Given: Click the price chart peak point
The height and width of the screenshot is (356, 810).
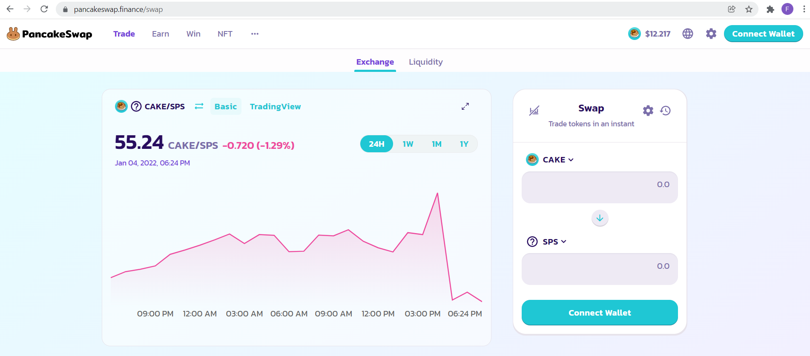Looking at the screenshot, I should 437,194.
